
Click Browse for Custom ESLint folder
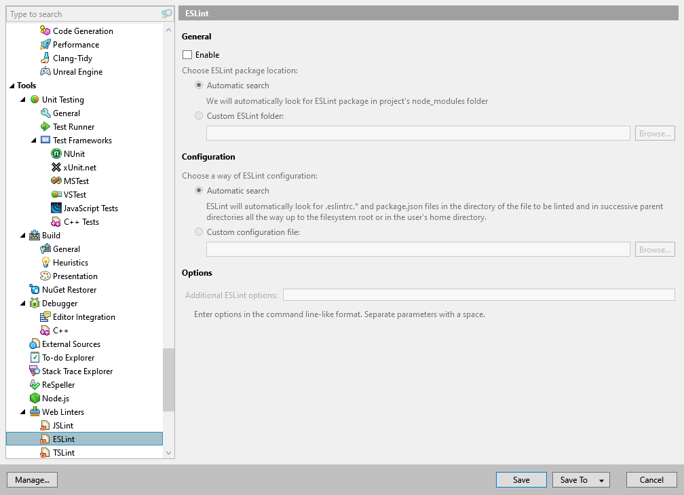coord(655,133)
